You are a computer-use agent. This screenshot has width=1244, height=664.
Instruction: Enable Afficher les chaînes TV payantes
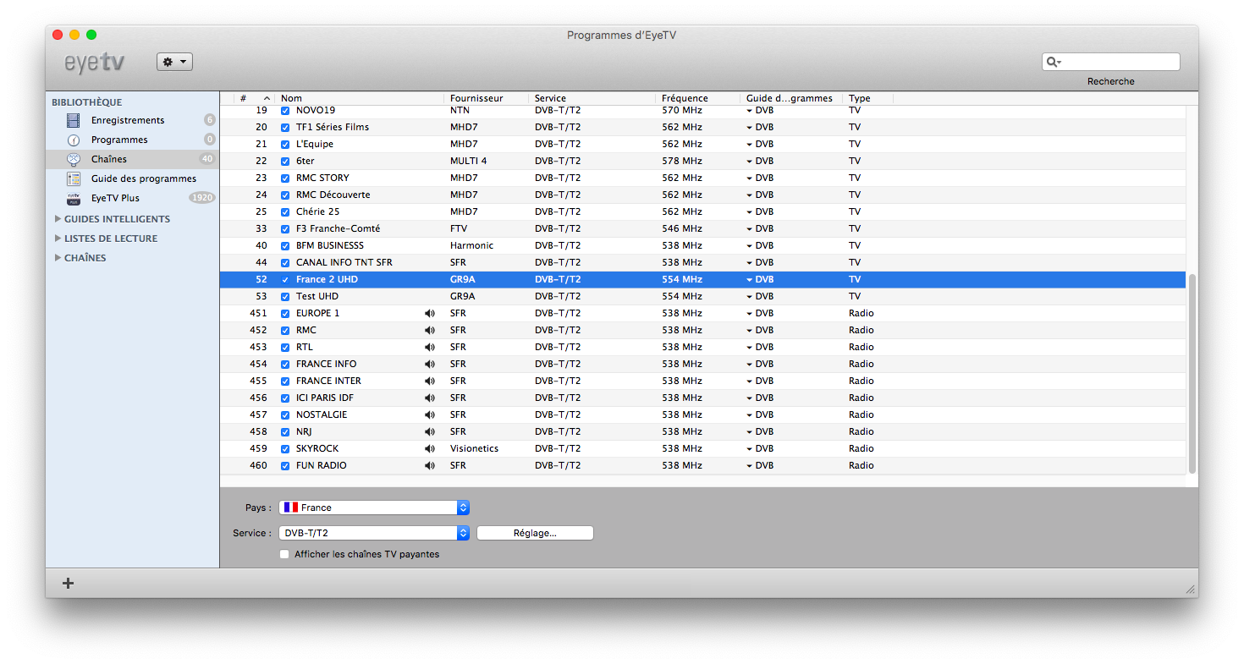click(284, 554)
